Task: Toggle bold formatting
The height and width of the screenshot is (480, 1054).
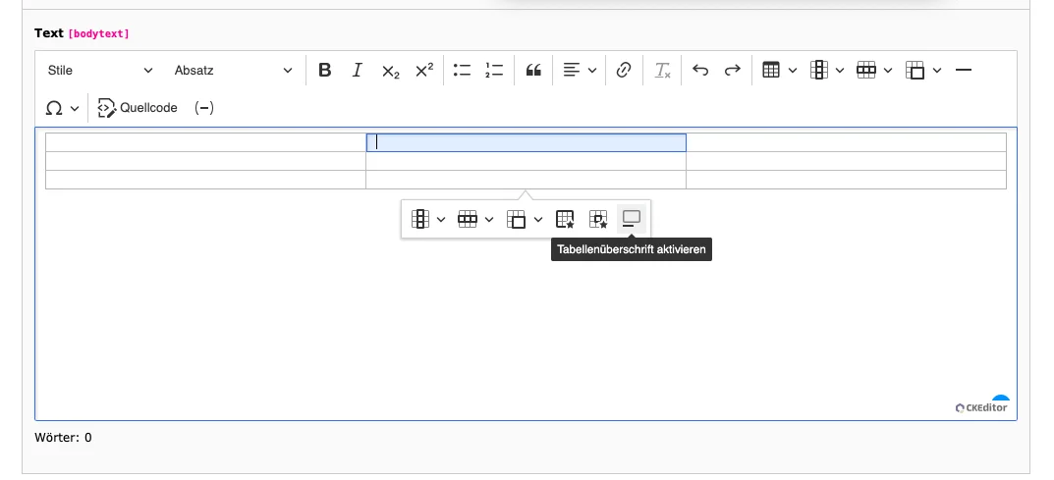Action: click(x=325, y=71)
